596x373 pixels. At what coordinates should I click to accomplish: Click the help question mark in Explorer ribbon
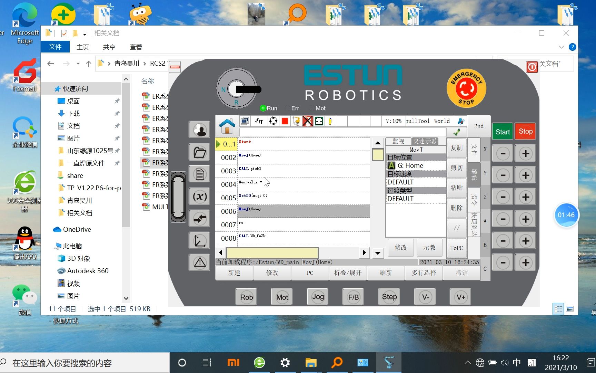point(572,47)
